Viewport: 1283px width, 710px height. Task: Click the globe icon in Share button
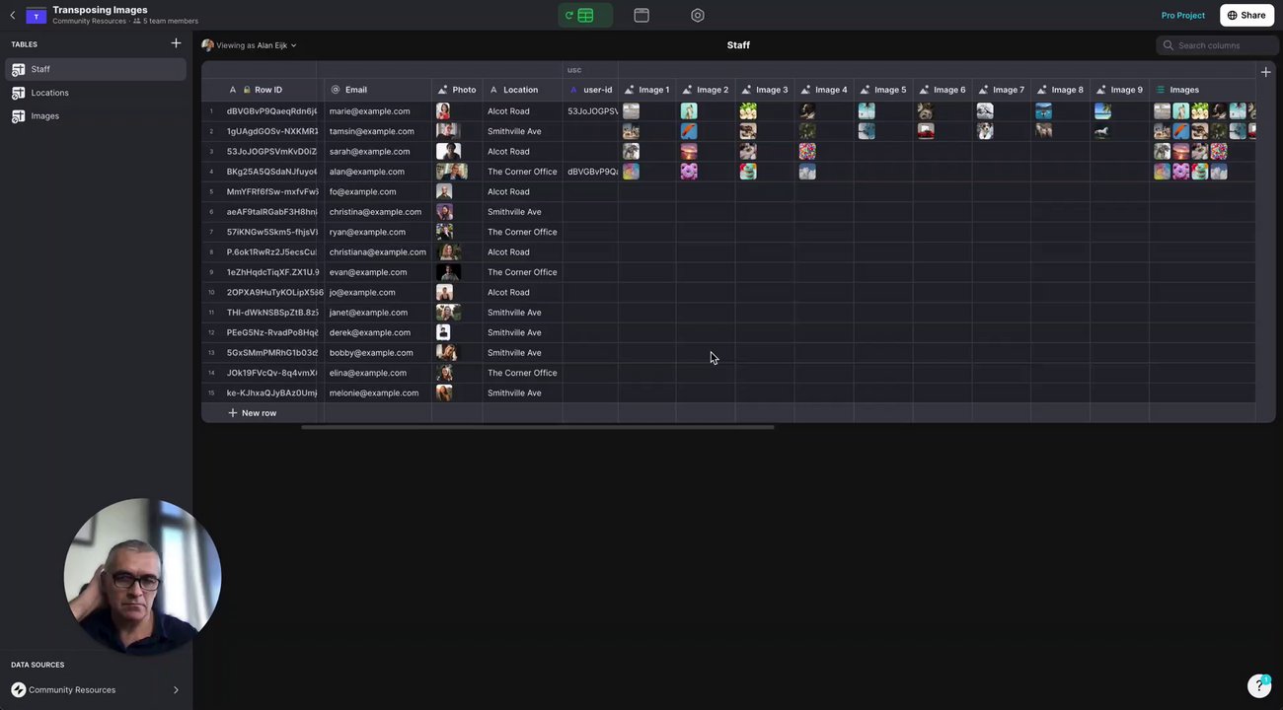point(1232,15)
